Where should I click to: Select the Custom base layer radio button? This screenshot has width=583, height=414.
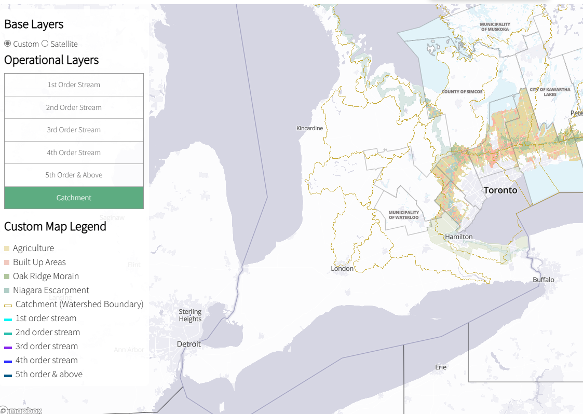7,44
